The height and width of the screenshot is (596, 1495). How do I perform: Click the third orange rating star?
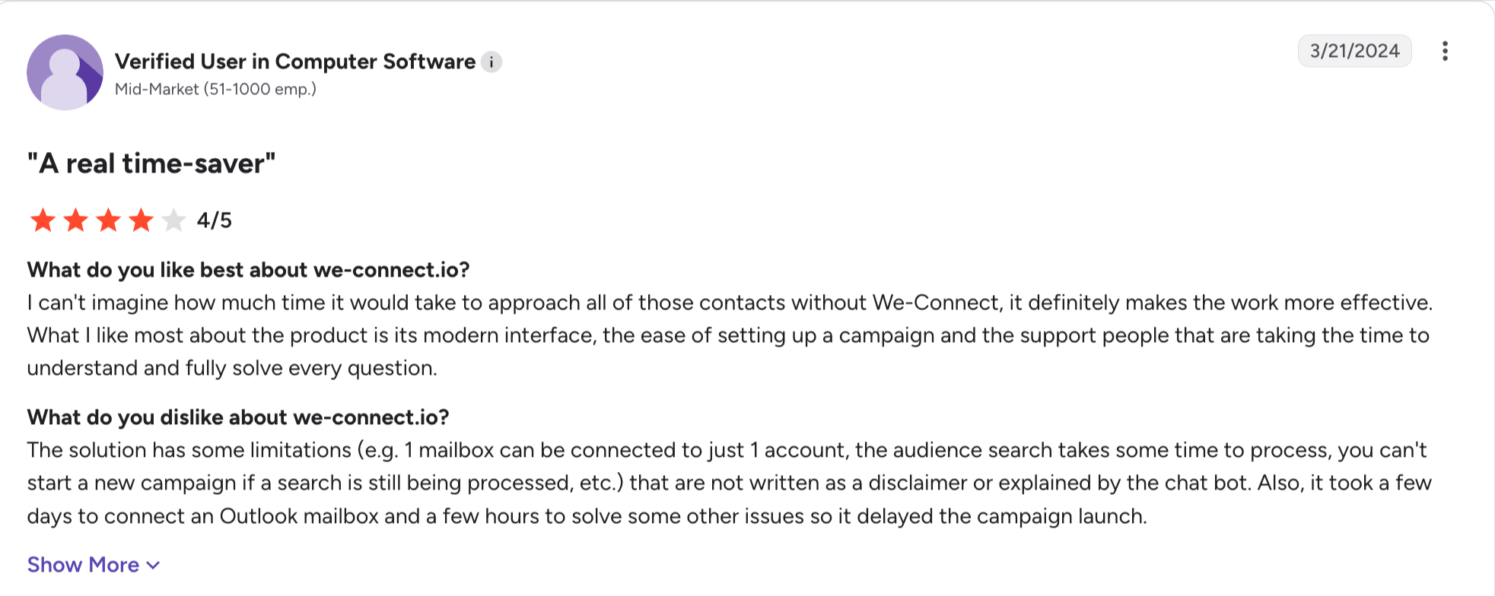(108, 220)
